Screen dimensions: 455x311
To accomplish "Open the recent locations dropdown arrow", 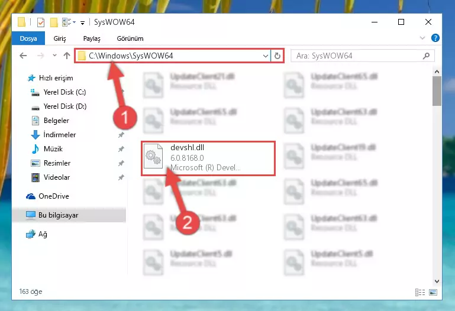I will [x=54, y=56].
